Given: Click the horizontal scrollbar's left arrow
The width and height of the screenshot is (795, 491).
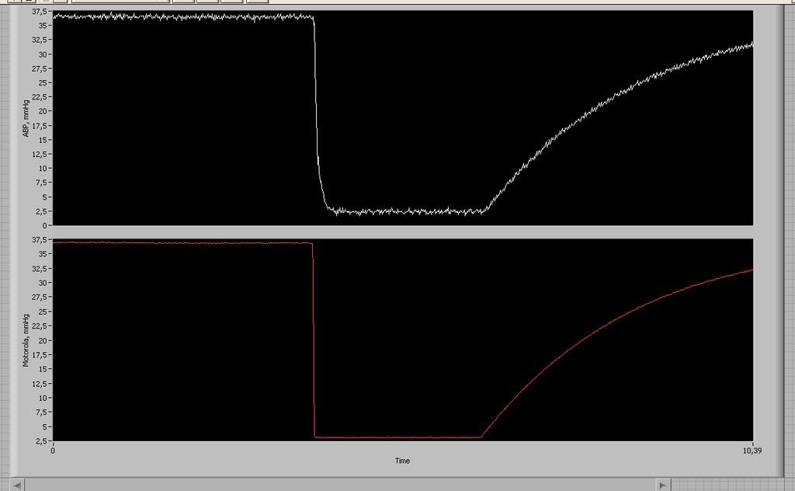Looking at the screenshot, I should pos(17,485).
